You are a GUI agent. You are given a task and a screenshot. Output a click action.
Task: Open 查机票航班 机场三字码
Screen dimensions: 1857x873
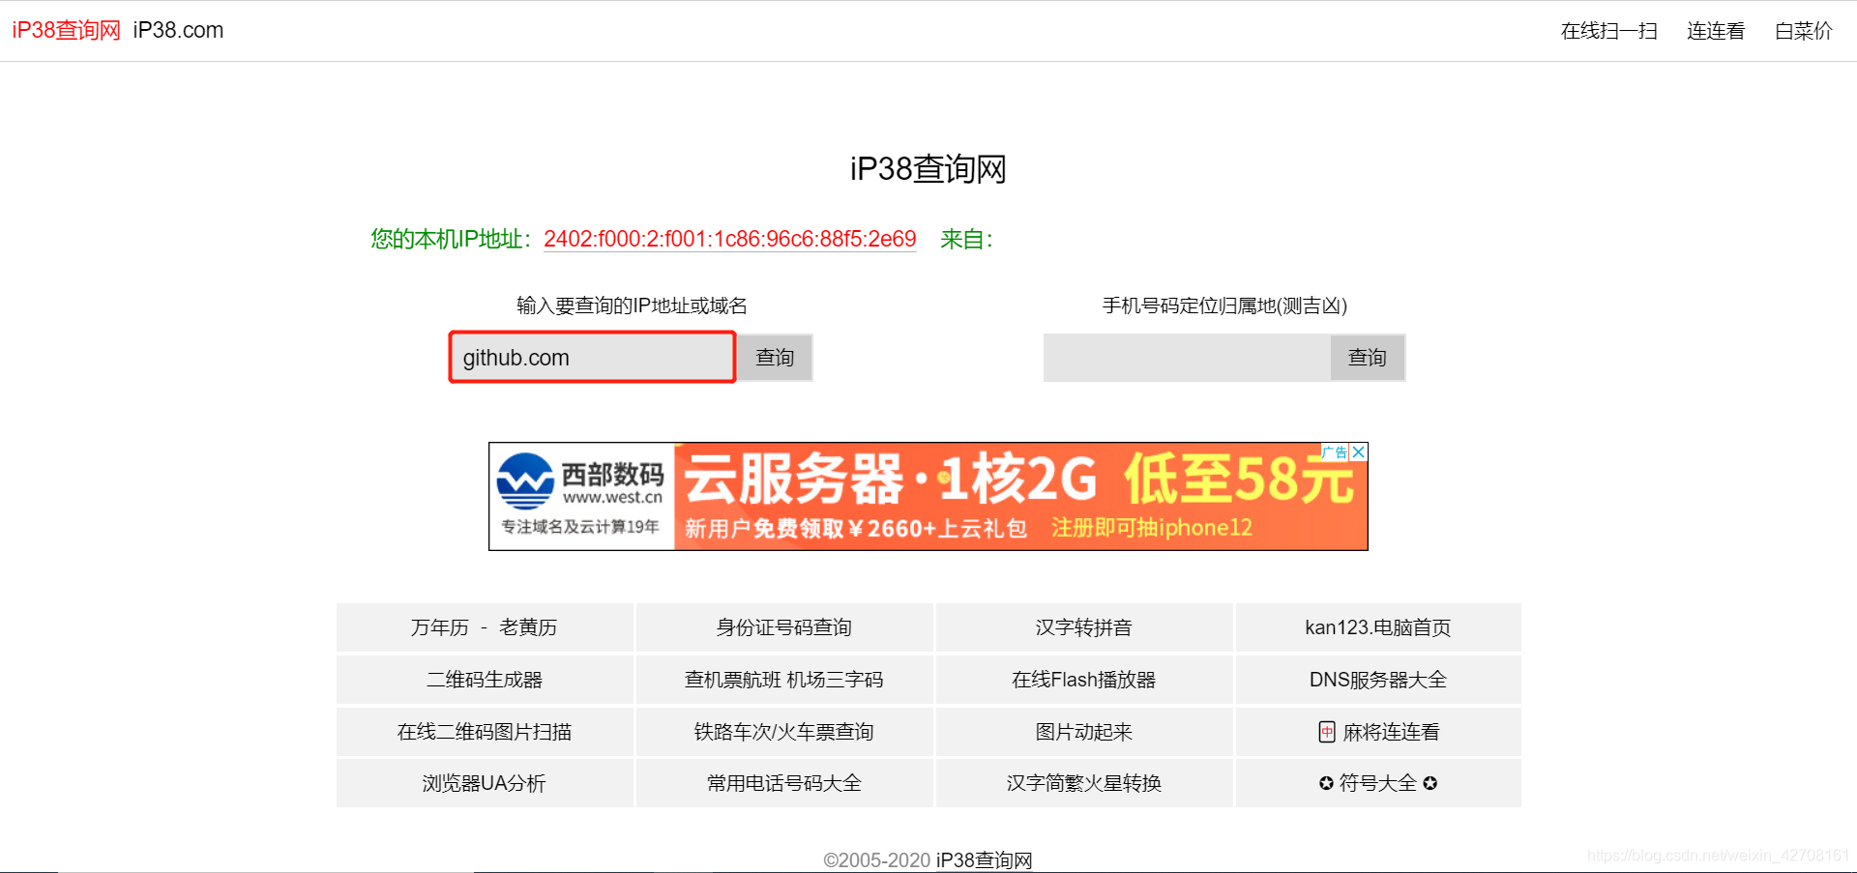pos(784,680)
